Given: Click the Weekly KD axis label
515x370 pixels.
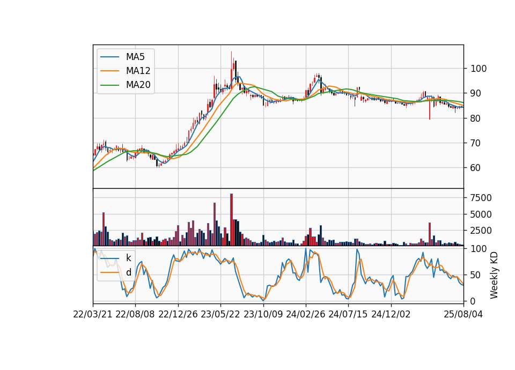Looking at the screenshot, I should tap(494, 276).
